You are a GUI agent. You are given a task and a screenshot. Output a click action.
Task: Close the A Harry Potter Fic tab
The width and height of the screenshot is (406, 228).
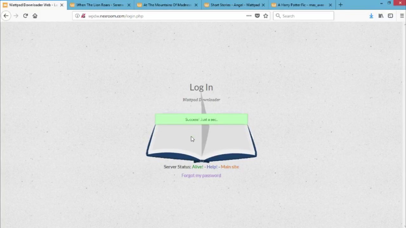coord(330,5)
